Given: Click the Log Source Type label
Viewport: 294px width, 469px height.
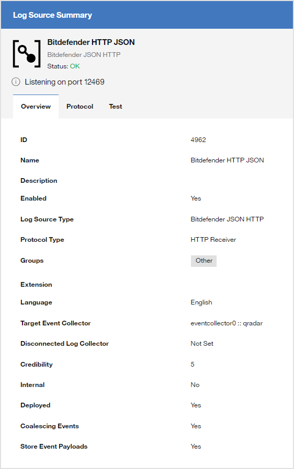Looking at the screenshot, I should 47,219.
